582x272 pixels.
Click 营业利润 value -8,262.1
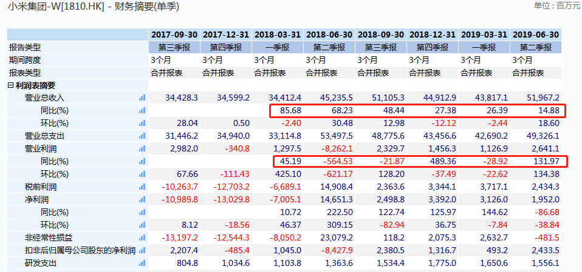337,149
